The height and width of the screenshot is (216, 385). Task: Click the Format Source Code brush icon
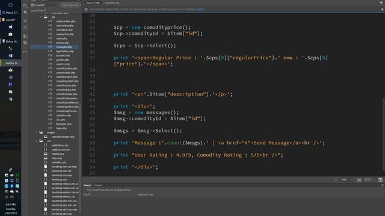click(x=25, y=28)
